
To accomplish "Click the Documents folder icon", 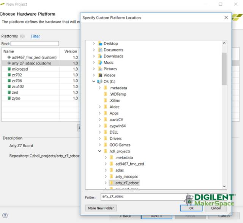I will tap(100, 50).
